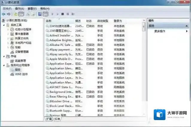The width and height of the screenshot is (191, 127).
Task: Expand the 本地用户和组 node arrow
Action: [8, 43]
